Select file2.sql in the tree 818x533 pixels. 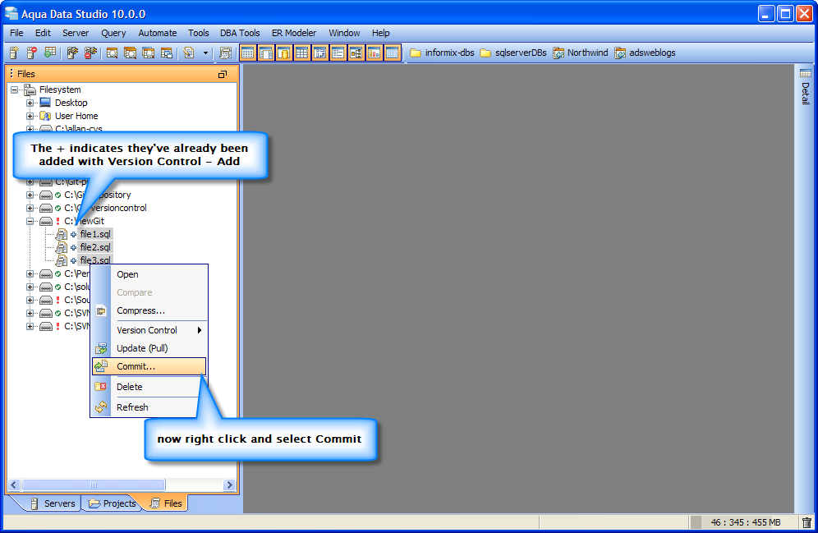pyautogui.click(x=95, y=247)
